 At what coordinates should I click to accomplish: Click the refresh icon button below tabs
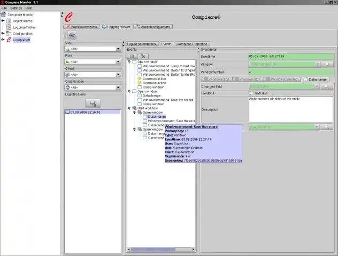[x=72, y=35]
